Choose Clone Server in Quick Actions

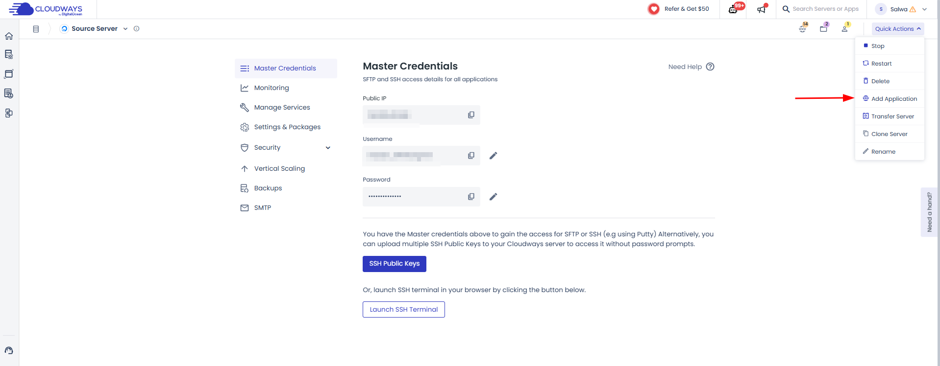[890, 134]
